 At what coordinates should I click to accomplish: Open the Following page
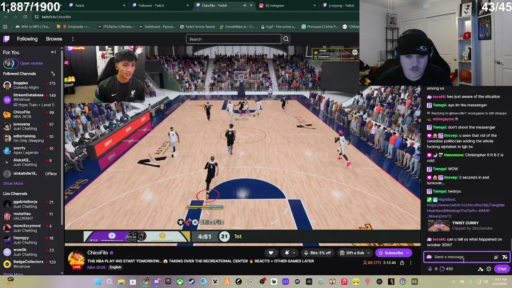click(x=27, y=39)
